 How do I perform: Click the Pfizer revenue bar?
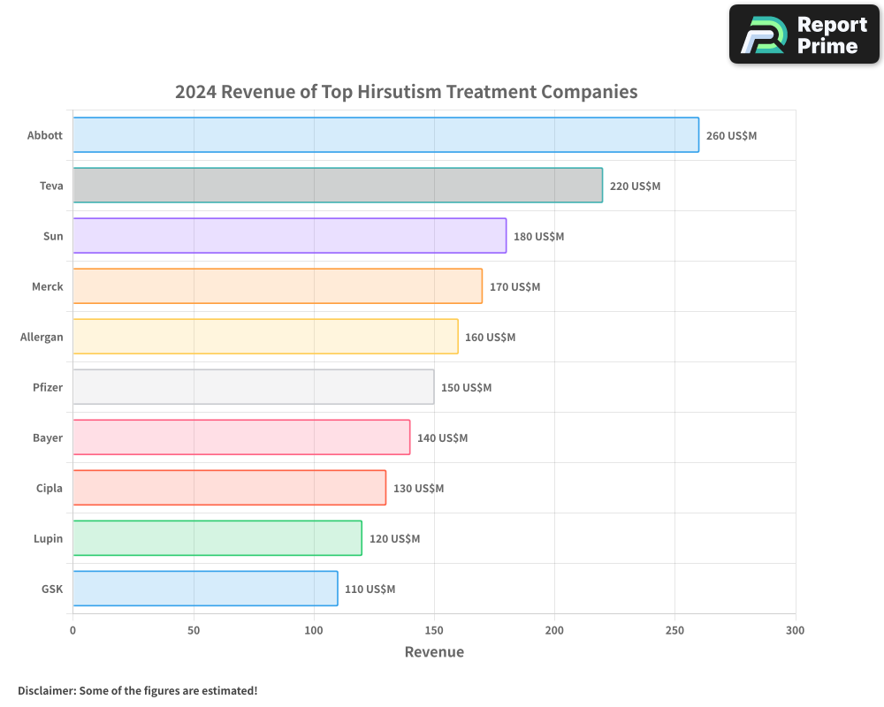253,387
